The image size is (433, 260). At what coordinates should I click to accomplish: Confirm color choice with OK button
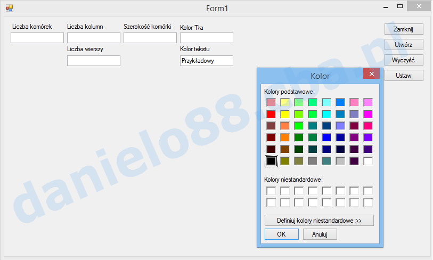[x=281, y=234]
